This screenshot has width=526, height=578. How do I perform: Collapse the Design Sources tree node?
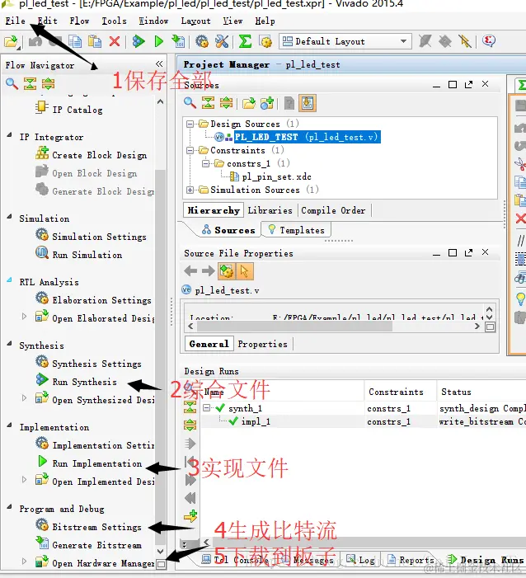[190, 124]
